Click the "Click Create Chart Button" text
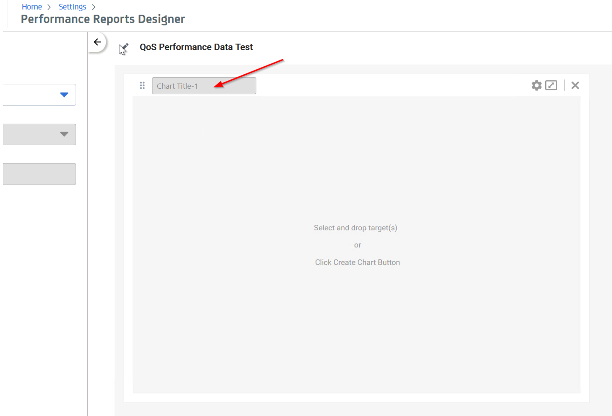Viewport: 612px width, 416px height. coord(357,263)
